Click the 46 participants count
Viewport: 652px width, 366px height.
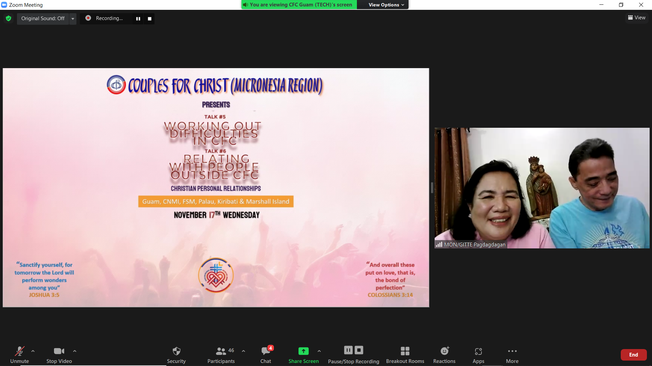pyautogui.click(x=231, y=350)
